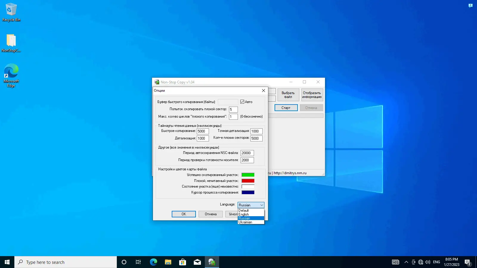Edit the Точная детализация timeout field
477x268 pixels.
(256, 131)
